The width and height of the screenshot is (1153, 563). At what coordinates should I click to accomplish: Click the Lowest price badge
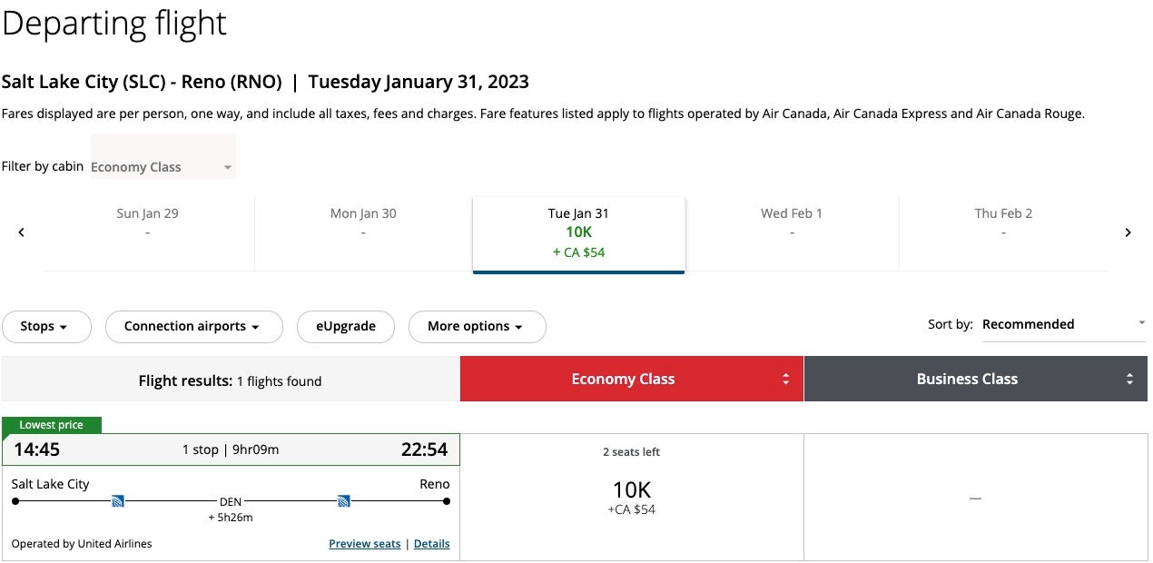click(52, 424)
